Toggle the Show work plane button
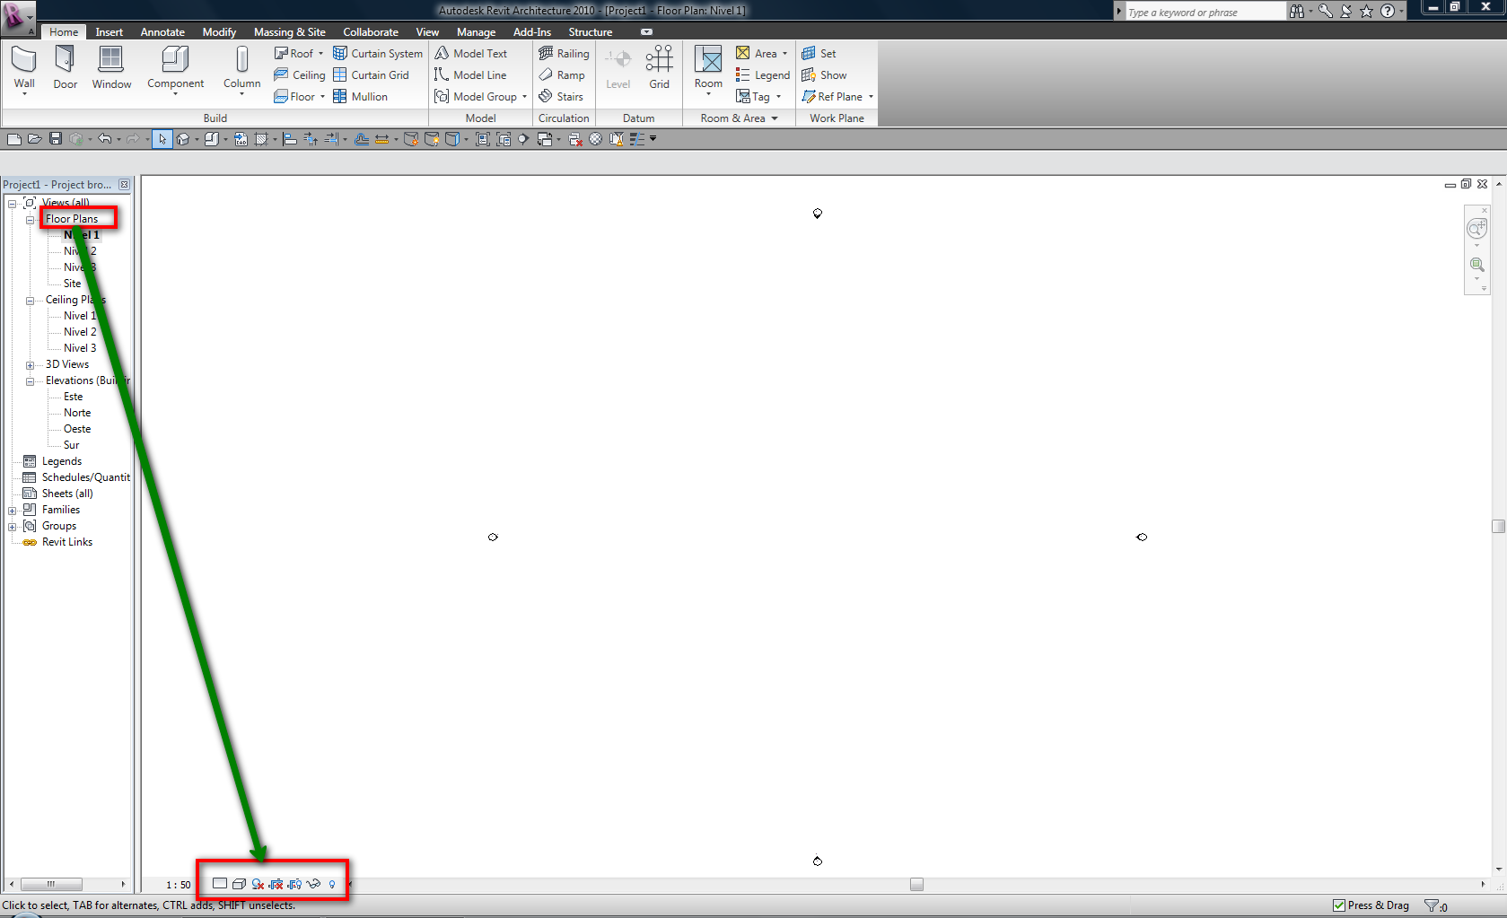Viewport: 1507px width, 918px height. click(x=824, y=75)
